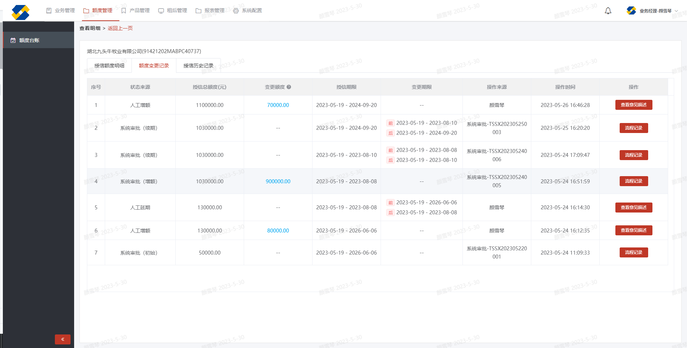The height and width of the screenshot is (348, 687).
Task: Open 业务管理 menu in top bar
Action: pos(61,11)
